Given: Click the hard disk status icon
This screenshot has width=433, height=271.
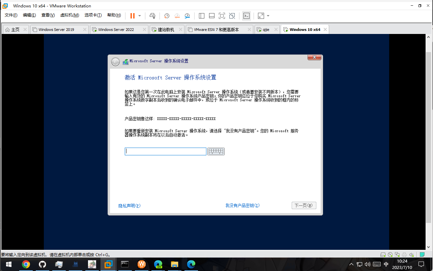Looking at the screenshot, I should click(383, 255).
